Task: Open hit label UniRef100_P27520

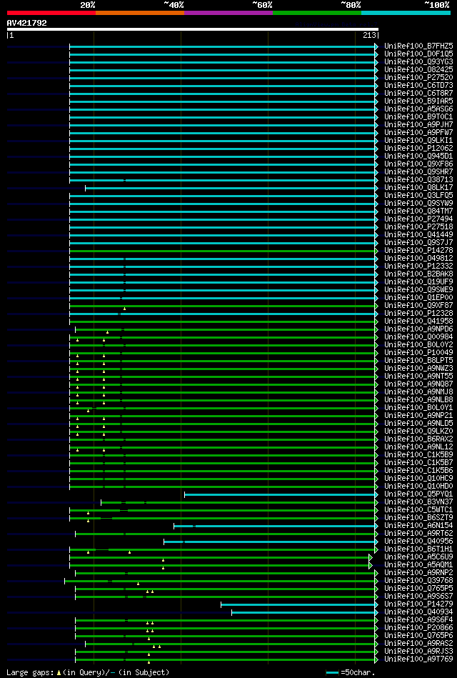Action: point(418,77)
